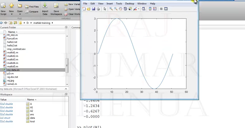Select workspace variable tout
Image resolution: width=245 pixels, height=128 pixels.
click(32, 121)
